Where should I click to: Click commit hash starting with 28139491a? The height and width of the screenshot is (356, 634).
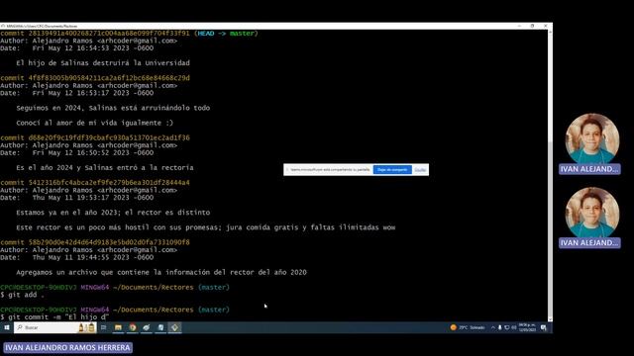[109, 34]
